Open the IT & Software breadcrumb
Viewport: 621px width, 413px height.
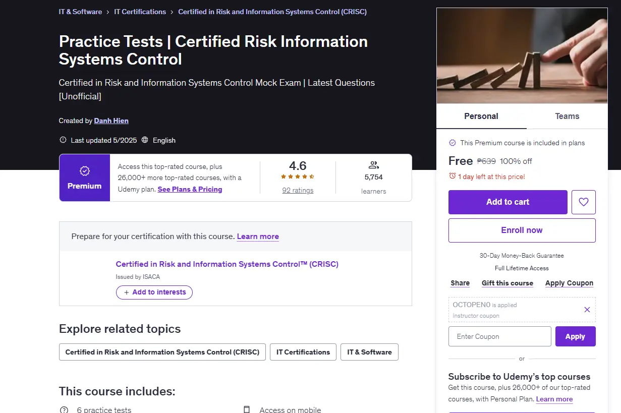tap(80, 12)
